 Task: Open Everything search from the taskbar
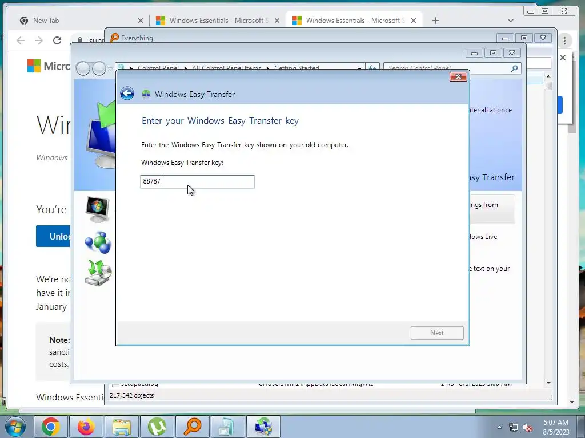click(x=193, y=427)
